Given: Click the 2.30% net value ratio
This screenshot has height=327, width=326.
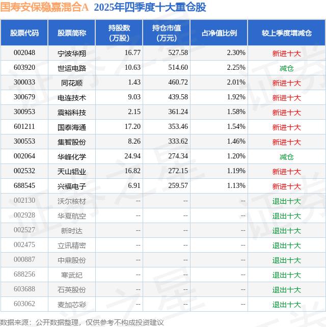Looking at the screenshot, I should pyautogui.click(x=236, y=53).
